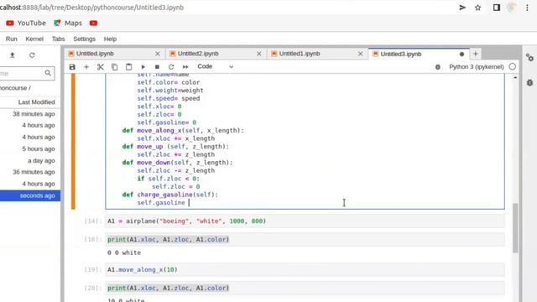The width and height of the screenshot is (537, 302).
Task: Restart the kernel with the circular arrow icon
Action: [171, 67]
